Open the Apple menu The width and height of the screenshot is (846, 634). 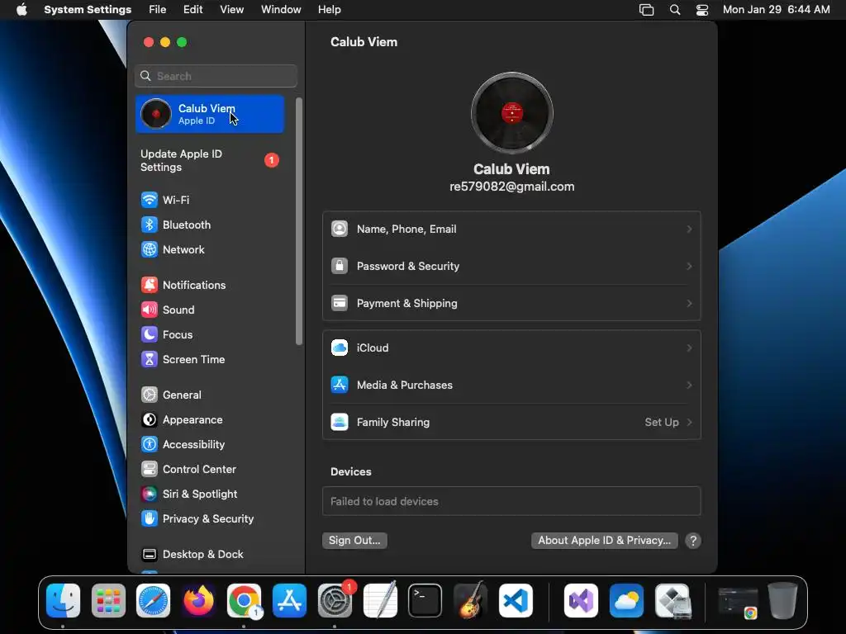click(21, 10)
